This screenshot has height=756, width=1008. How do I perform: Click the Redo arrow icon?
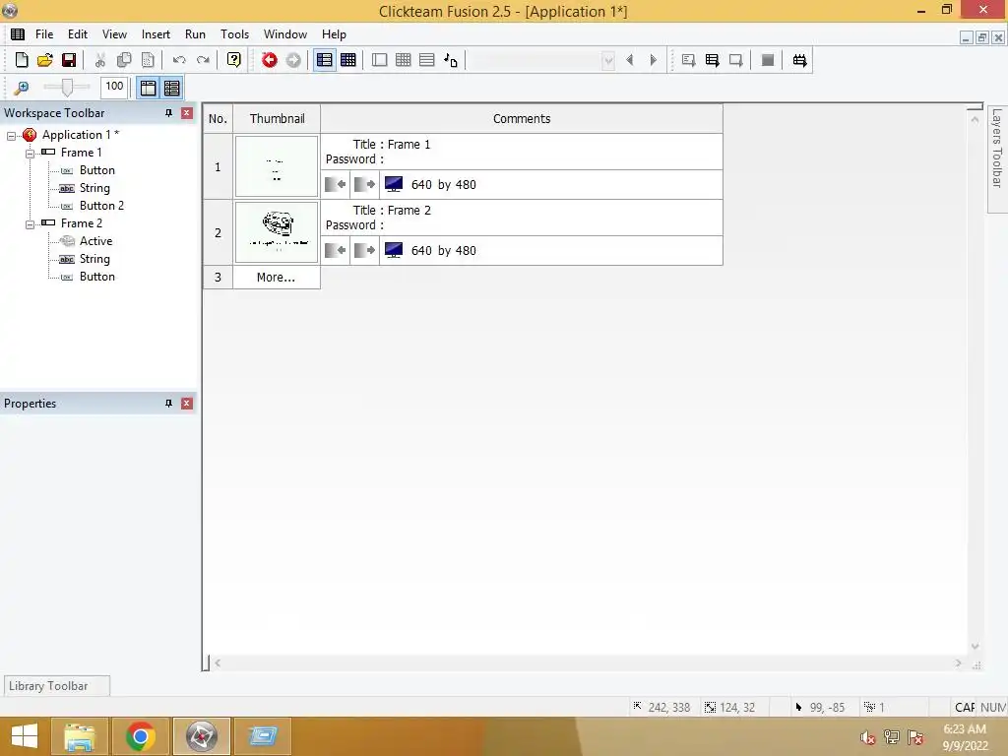[203, 60]
